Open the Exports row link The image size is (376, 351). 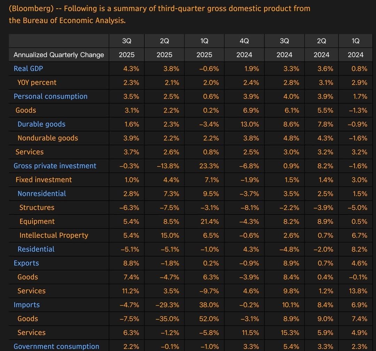26,263
